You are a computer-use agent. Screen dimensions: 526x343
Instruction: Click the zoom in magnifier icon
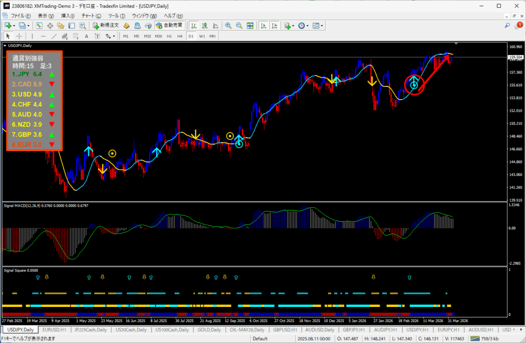point(228,25)
